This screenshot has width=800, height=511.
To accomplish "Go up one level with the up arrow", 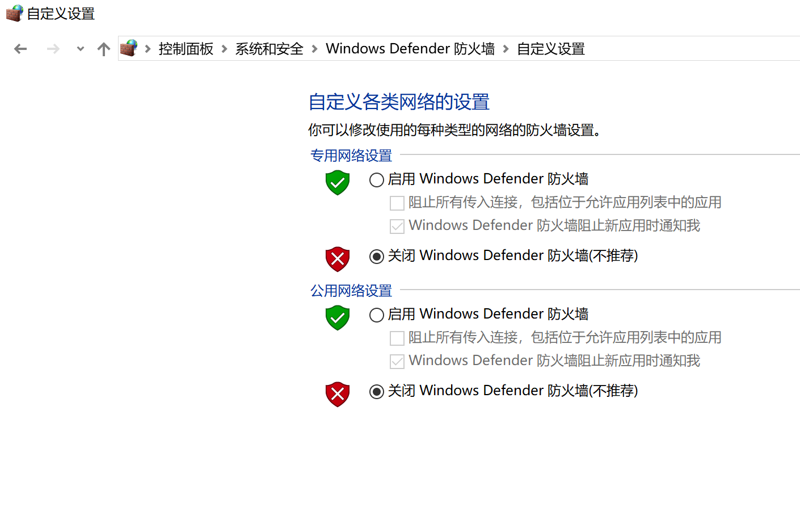I will click(x=104, y=49).
